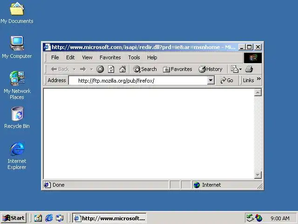Expand the Forward history dropdown arrow
298x224 pixels.
click(91, 69)
